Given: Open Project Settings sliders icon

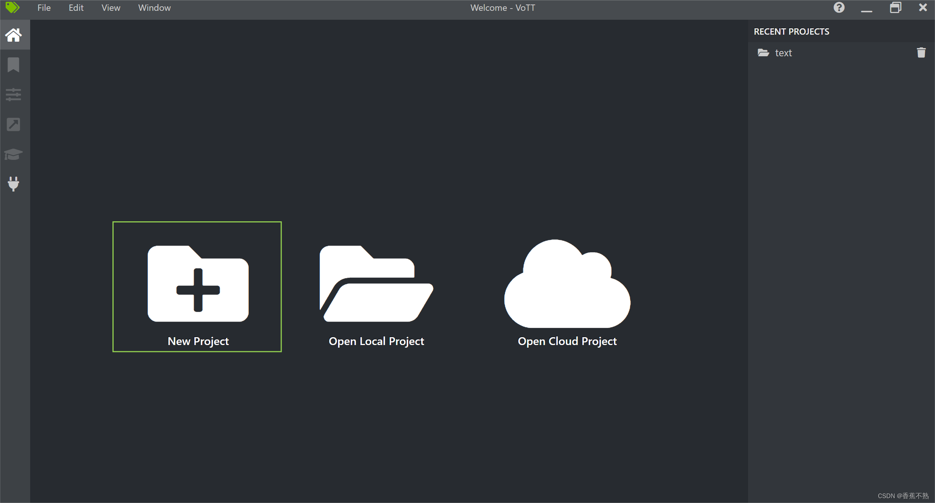Looking at the screenshot, I should tap(13, 95).
